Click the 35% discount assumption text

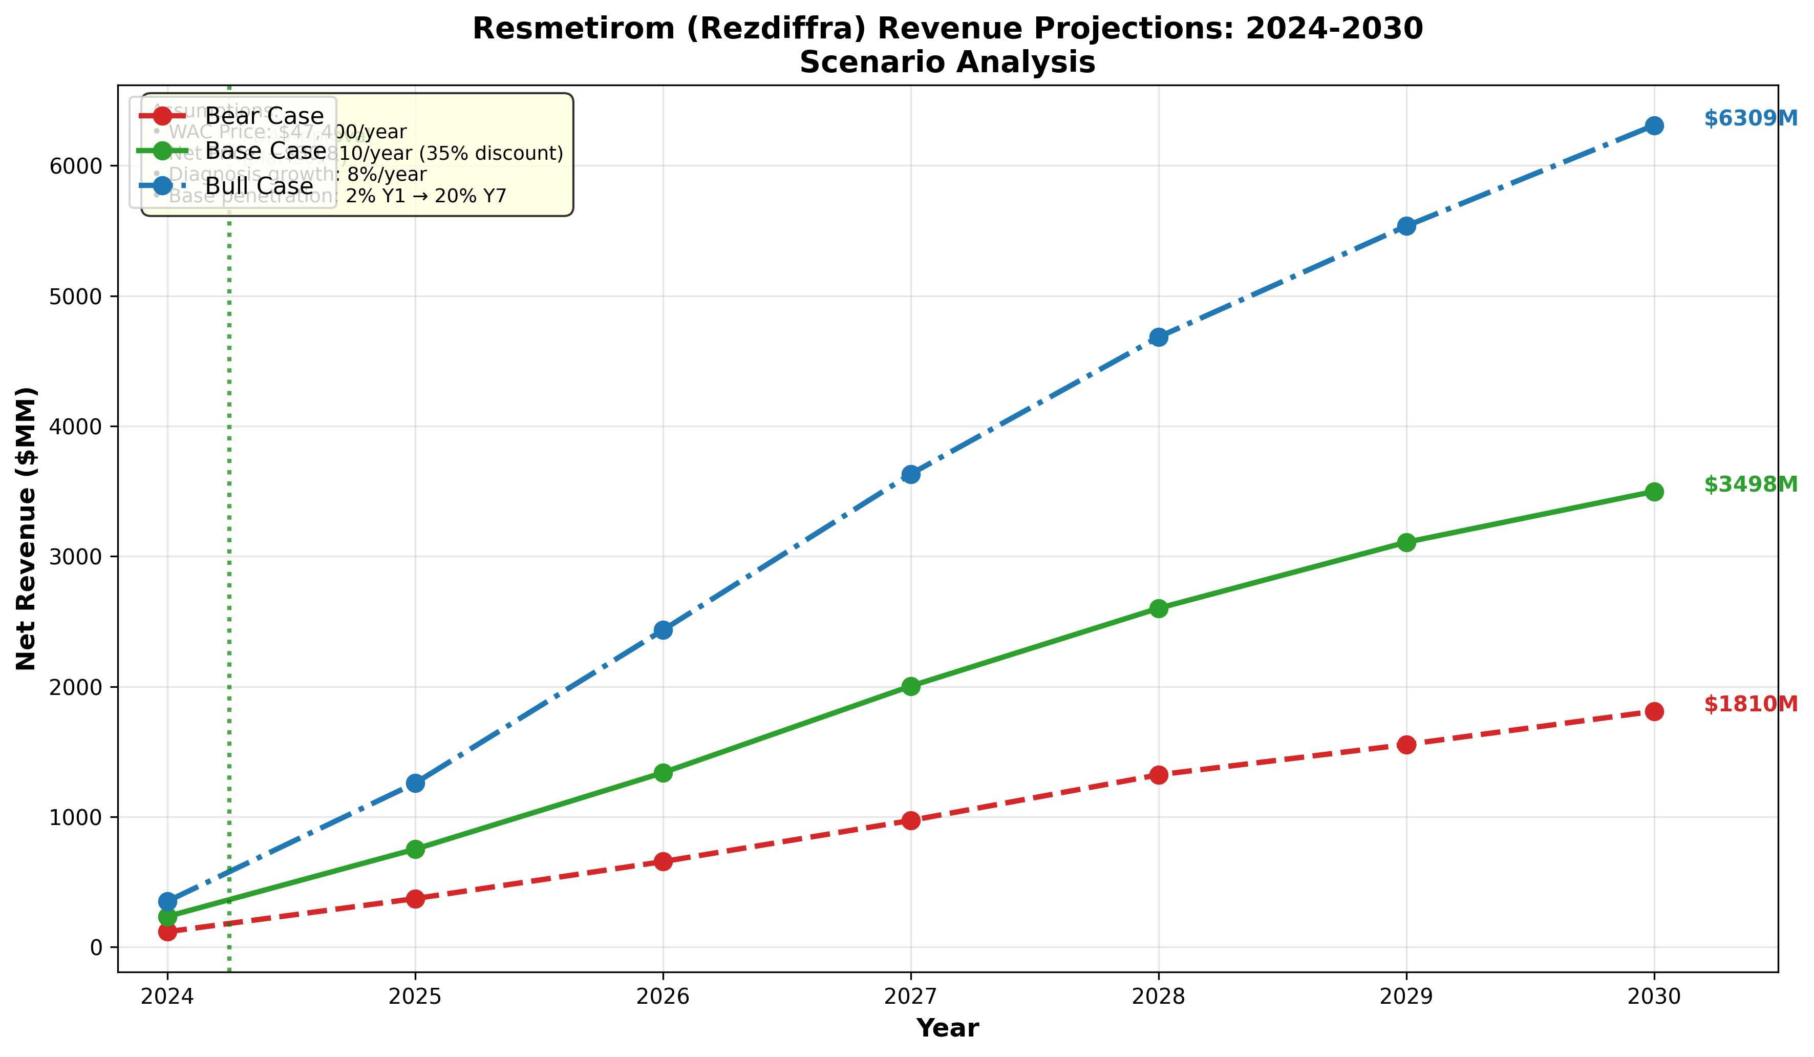[x=492, y=153]
